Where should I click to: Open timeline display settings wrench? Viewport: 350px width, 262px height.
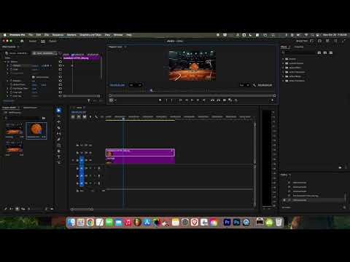tap(96, 117)
